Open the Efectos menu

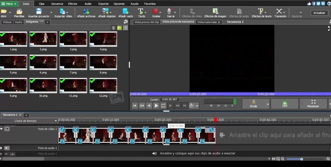[73, 4]
